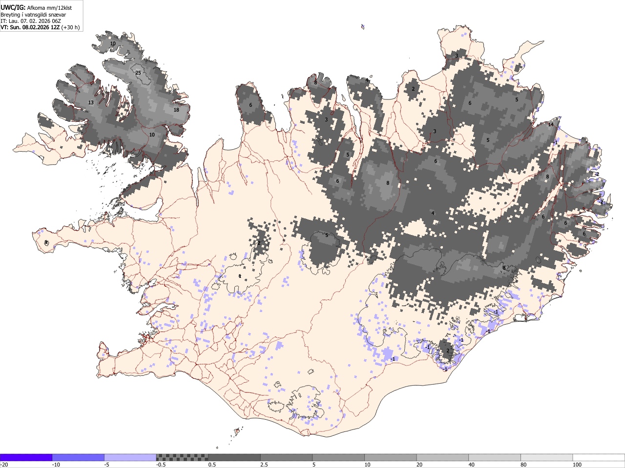Click the map value label '13'
Image resolution: width=625 pixels, height=468 pixels.
tap(91, 102)
